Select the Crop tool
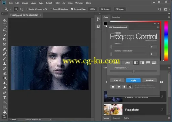The width and height of the screenshot is (172, 122). (x=4, y=39)
